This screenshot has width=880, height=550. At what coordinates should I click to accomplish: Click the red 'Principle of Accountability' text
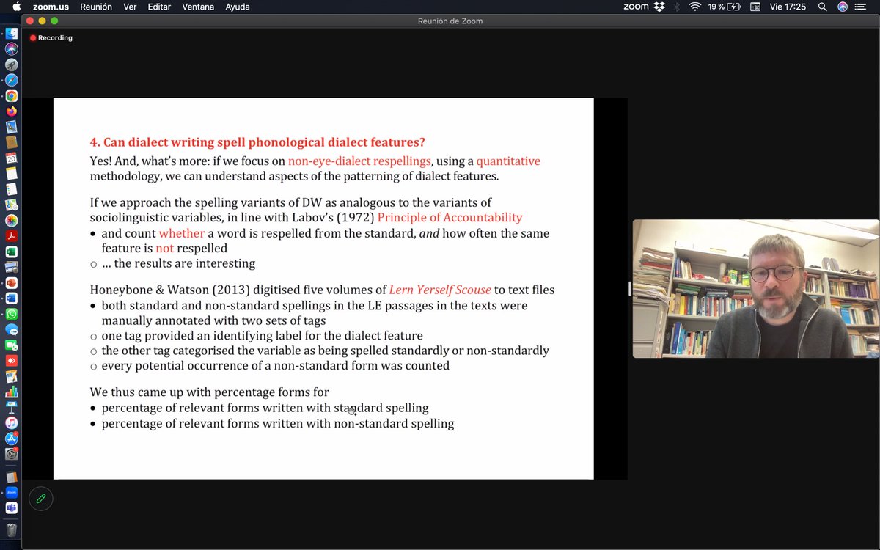pos(450,217)
